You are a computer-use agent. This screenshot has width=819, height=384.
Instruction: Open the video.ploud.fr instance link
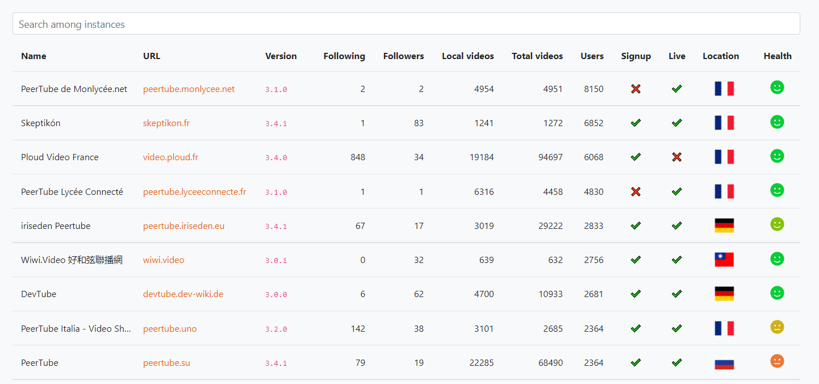[x=170, y=157]
